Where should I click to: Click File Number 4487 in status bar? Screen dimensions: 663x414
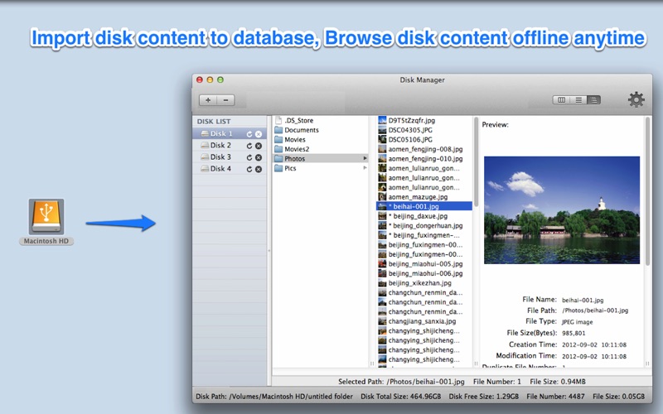(x=555, y=397)
